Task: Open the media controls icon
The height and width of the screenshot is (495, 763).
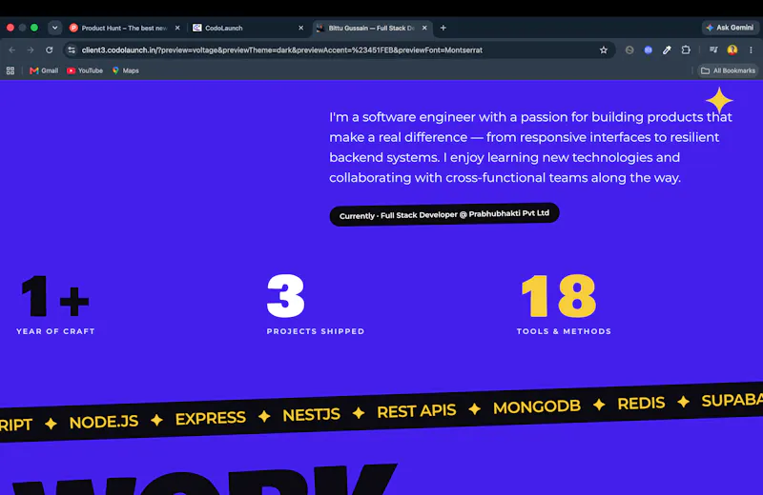Action: [713, 50]
